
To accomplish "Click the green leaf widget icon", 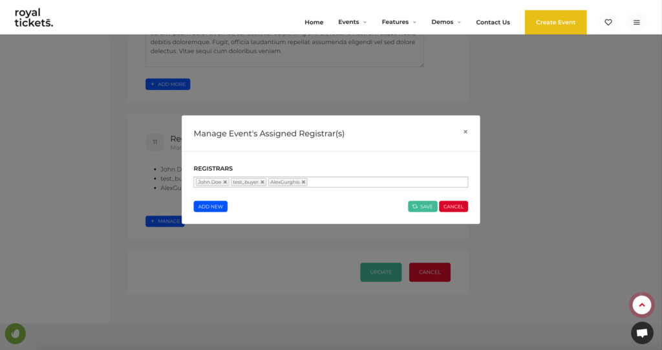I will [x=16, y=334].
